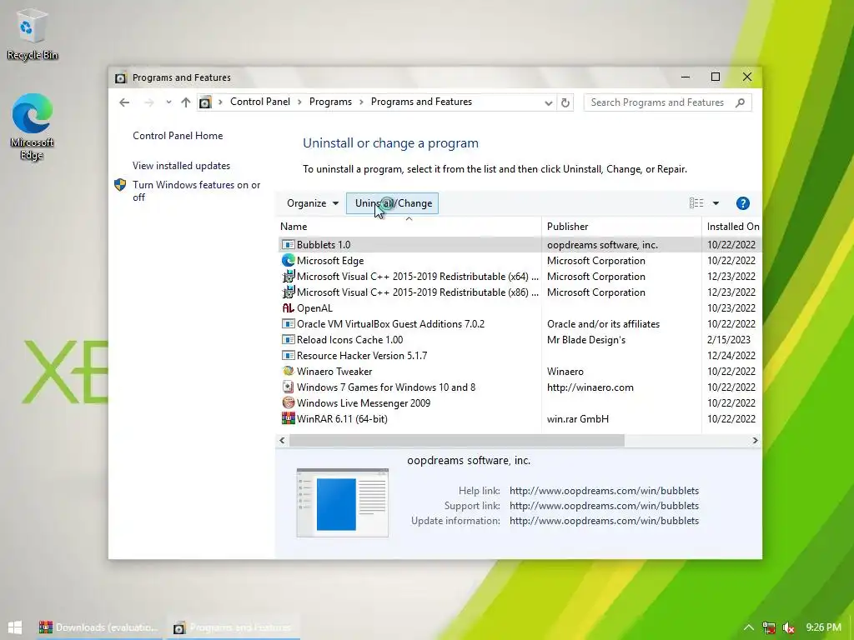The image size is (854, 640).
Task: Select the 12/24/2022 install date cell
Action: [x=731, y=355]
